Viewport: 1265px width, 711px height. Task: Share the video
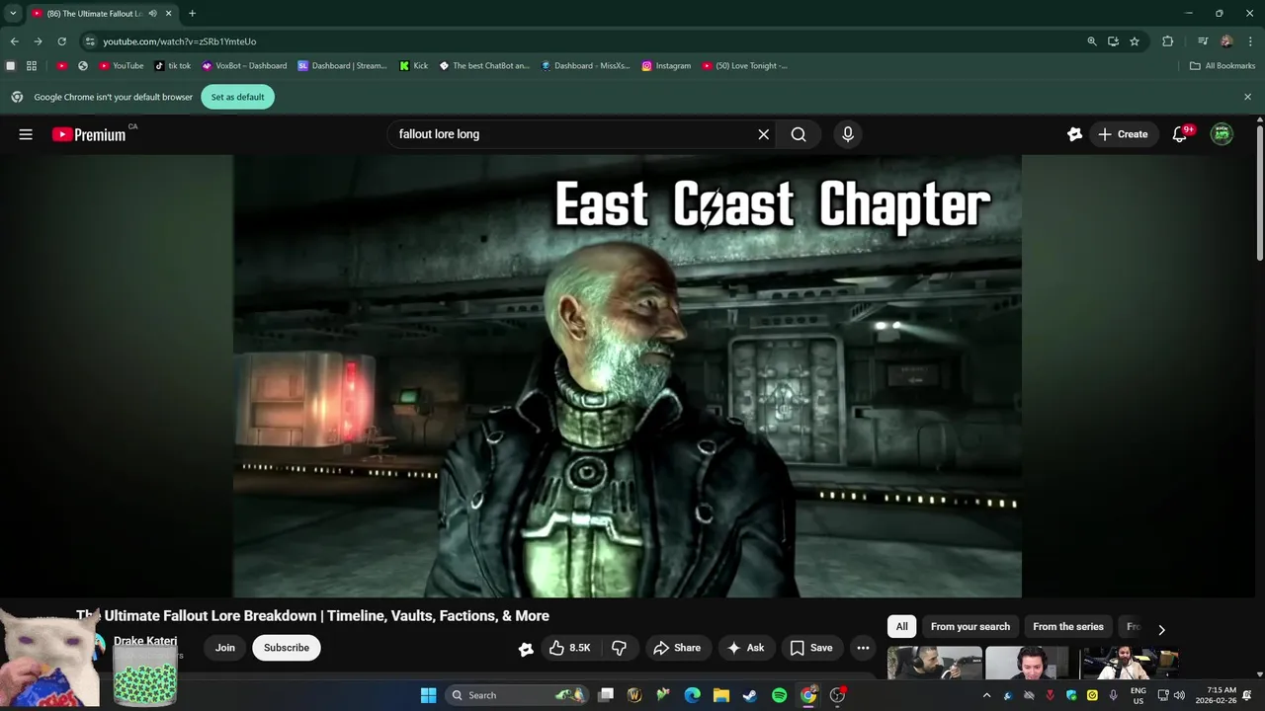[677, 648]
